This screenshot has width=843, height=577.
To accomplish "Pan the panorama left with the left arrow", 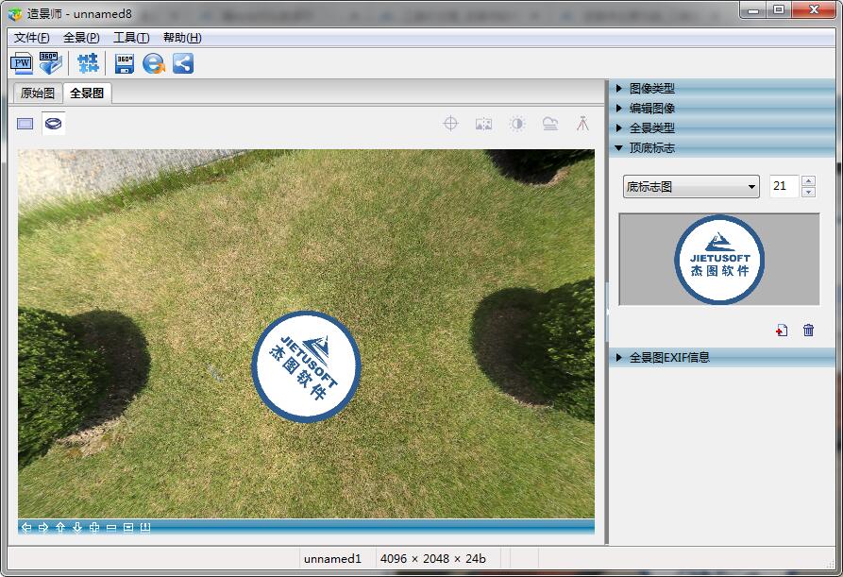I will [25, 528].
